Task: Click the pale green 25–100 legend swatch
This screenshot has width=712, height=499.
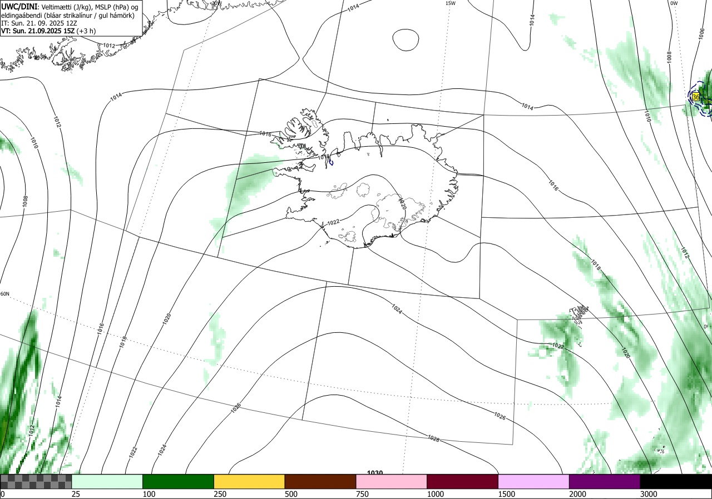Action: 107,481
